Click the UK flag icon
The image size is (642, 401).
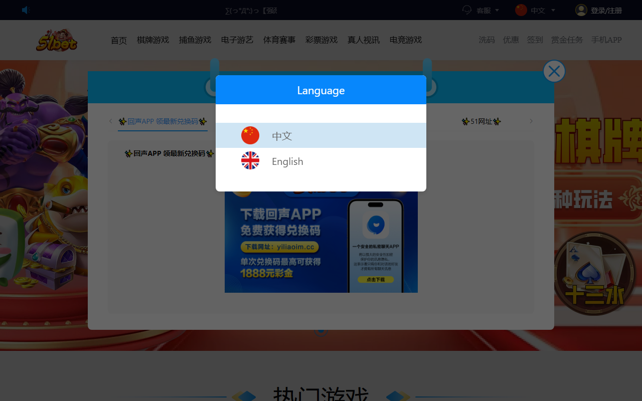point(250,160)
